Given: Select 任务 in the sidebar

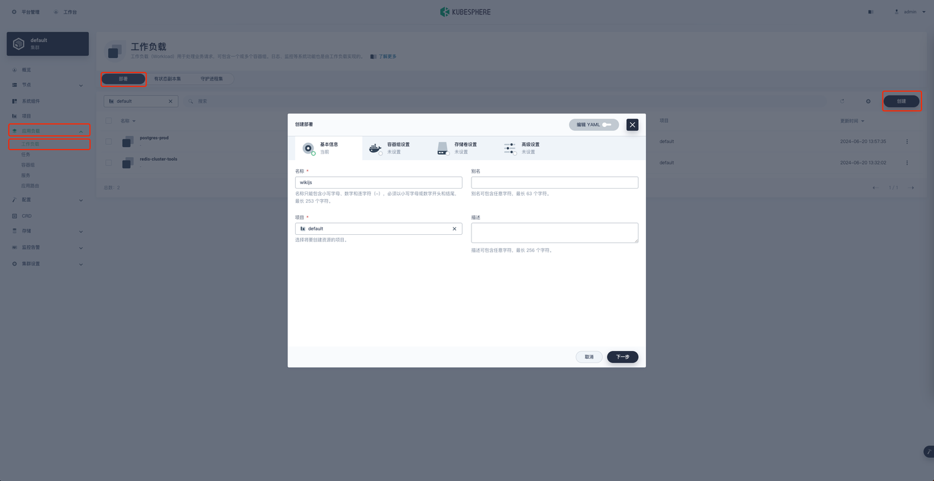Looking at the screenshot, I should (26, 154).
